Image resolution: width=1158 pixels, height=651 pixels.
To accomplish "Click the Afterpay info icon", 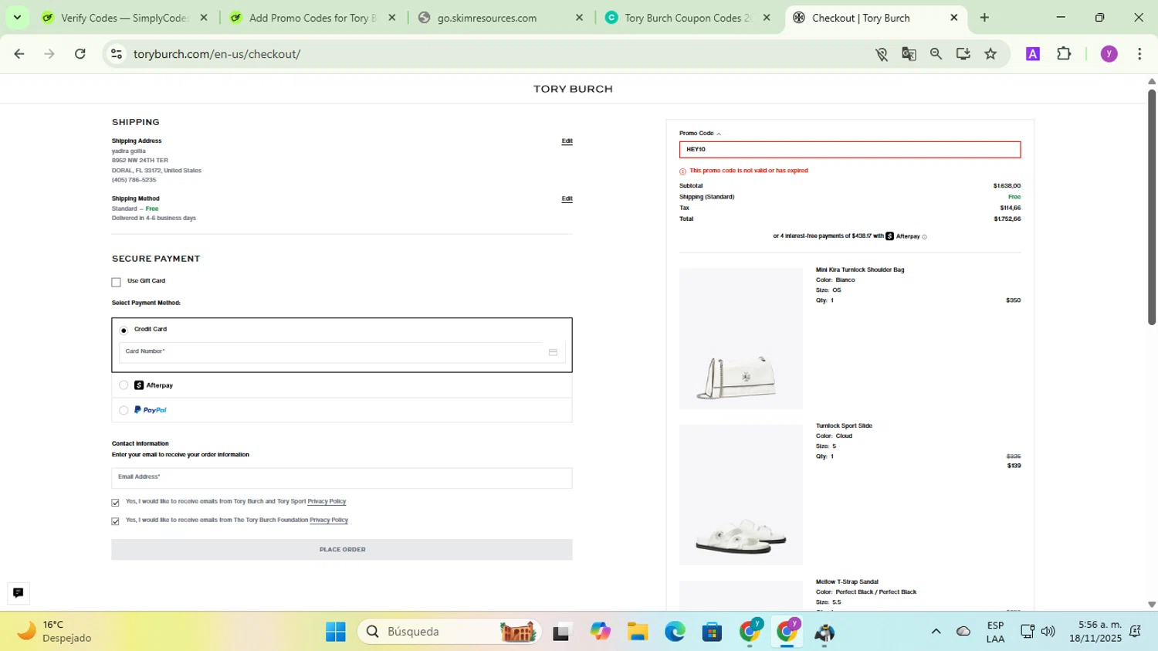I will coord(924,236).
